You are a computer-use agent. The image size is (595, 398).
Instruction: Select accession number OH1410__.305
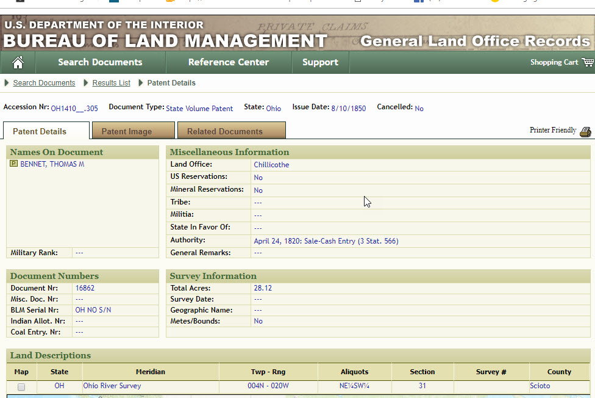pos(74,108)
